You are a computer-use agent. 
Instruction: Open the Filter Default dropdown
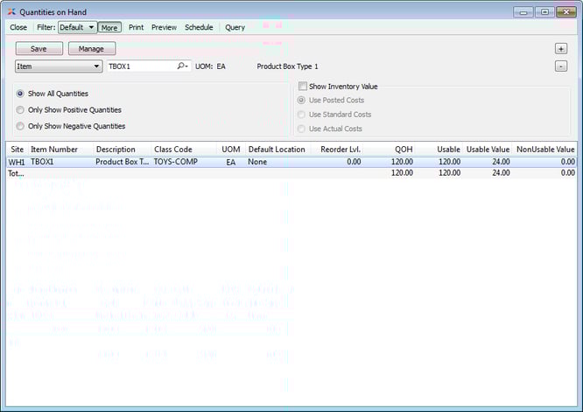[77, 27]
